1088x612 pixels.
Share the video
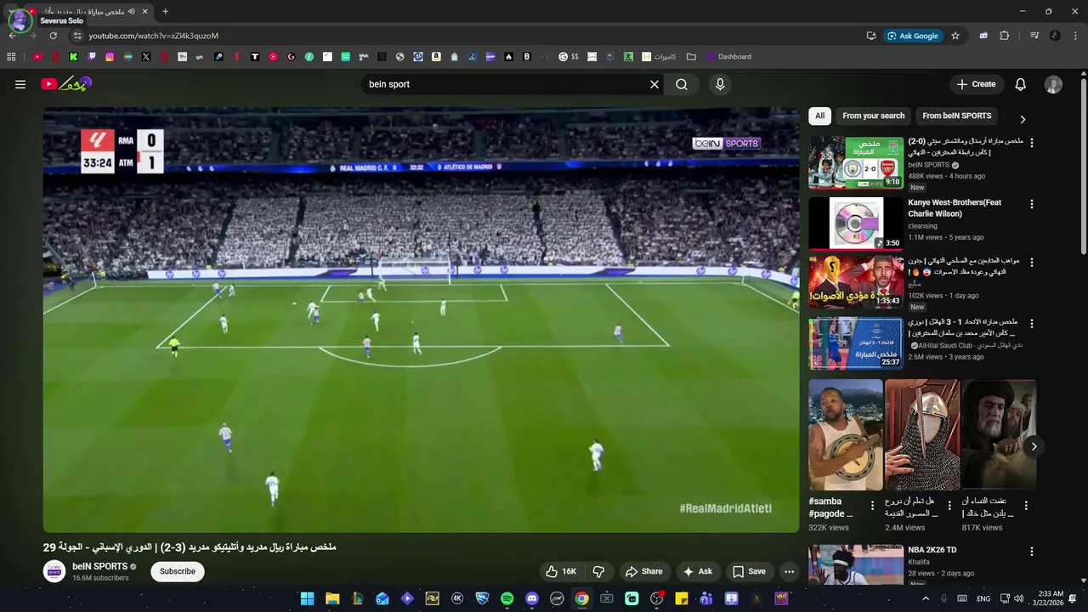point(643,571)
